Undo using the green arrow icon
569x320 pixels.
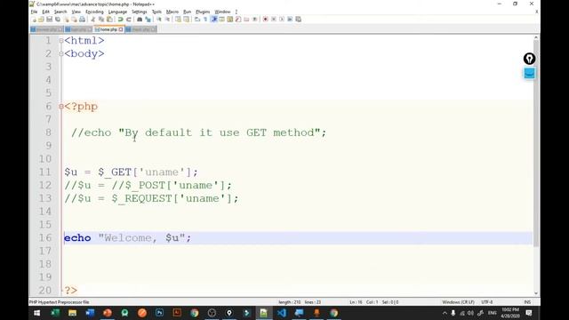(121, 20)
